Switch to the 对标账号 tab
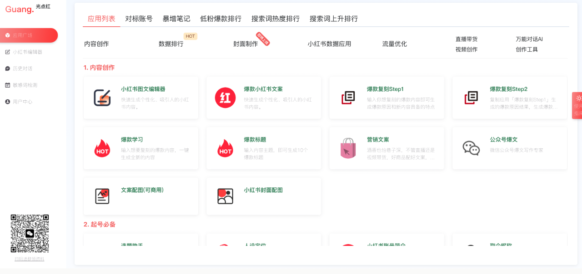 (x=140, y=19)
